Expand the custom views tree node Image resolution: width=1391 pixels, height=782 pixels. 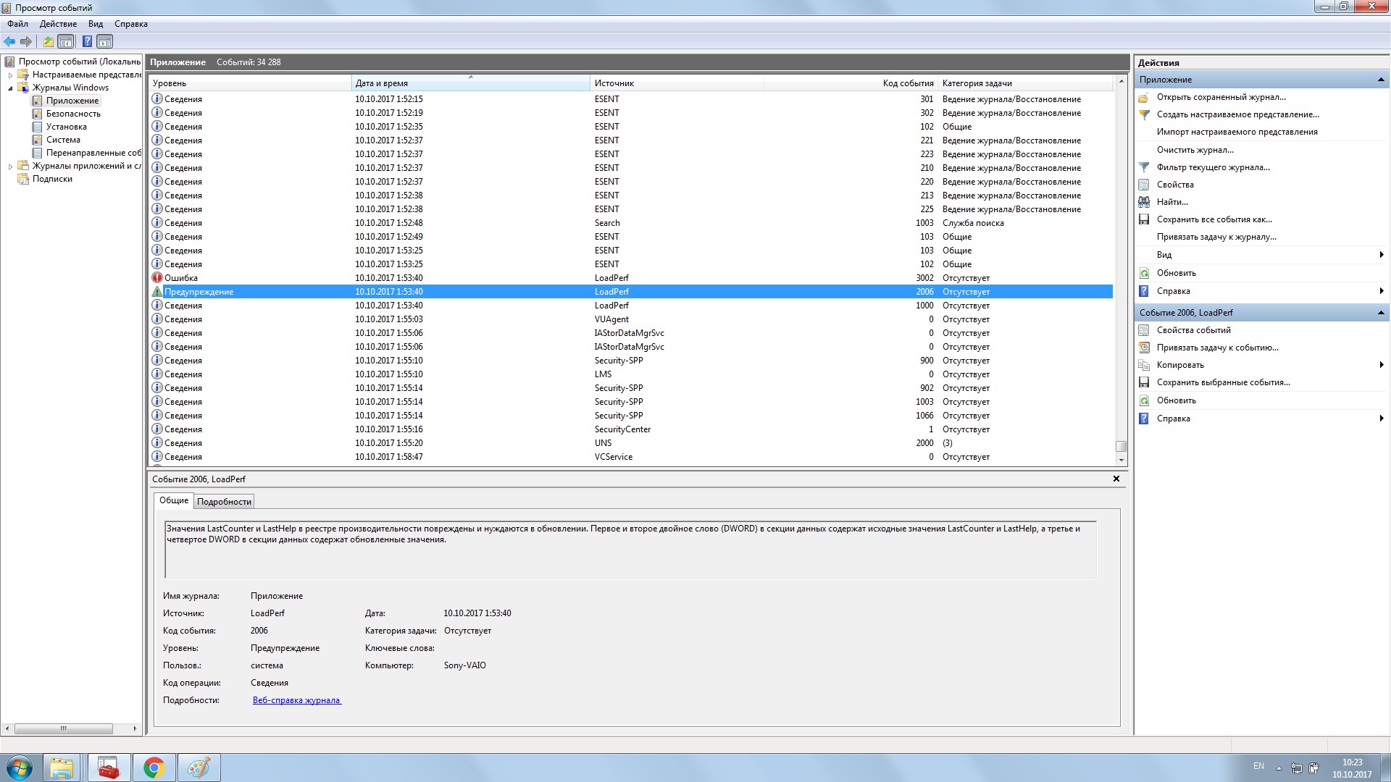click(10, 75)
